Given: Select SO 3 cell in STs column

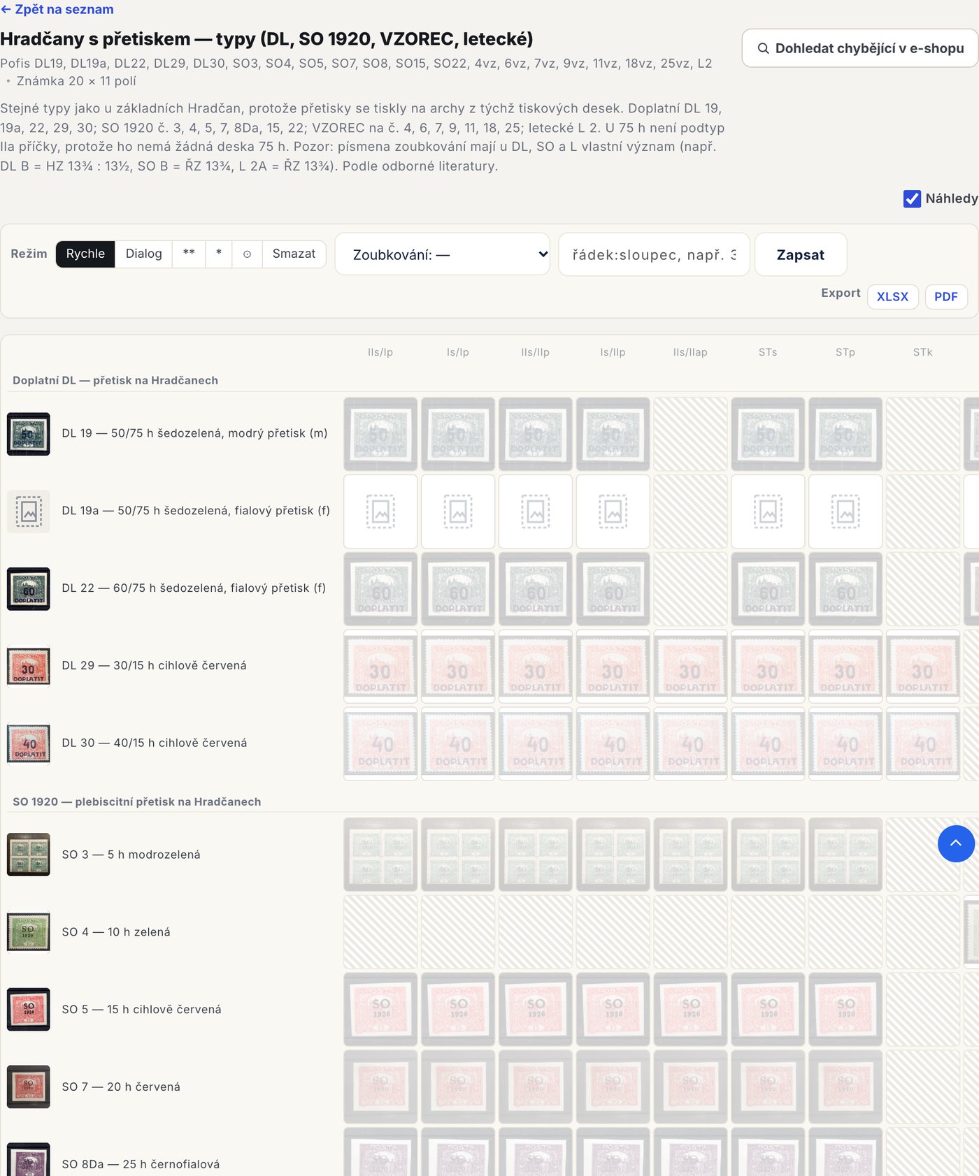Looking at the screenshot, I should (x=768, y=855).
